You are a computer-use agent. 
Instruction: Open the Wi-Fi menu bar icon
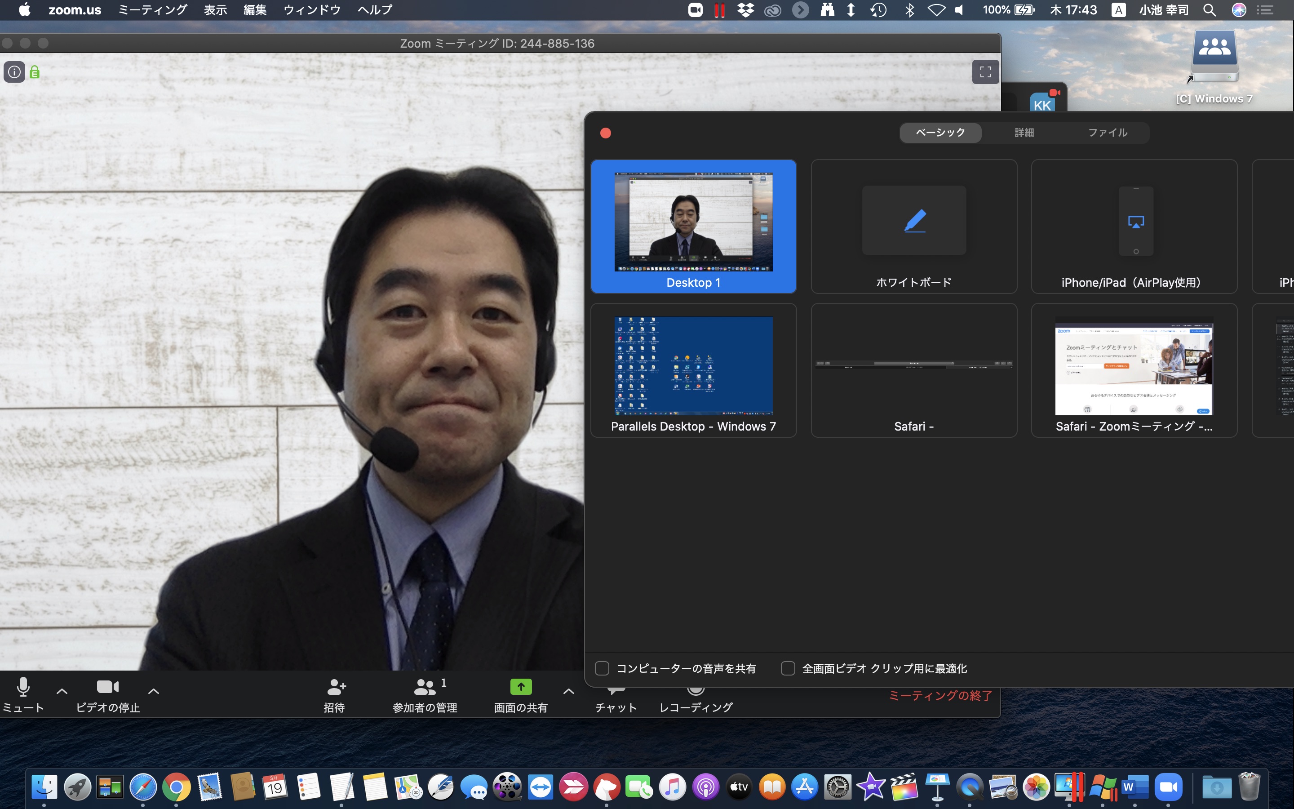(x=936, y=9)
